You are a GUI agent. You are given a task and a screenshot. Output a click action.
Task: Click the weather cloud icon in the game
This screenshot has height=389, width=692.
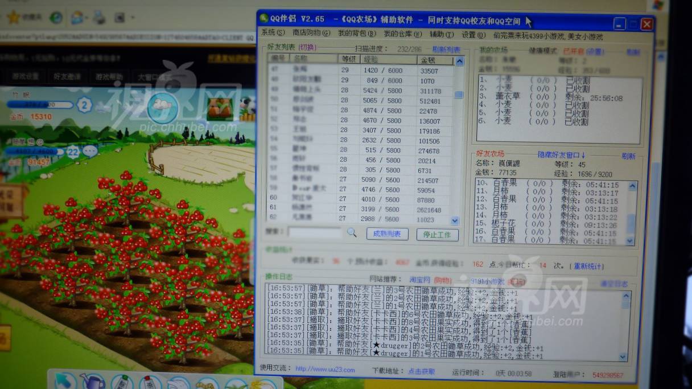tap(163, 106)
